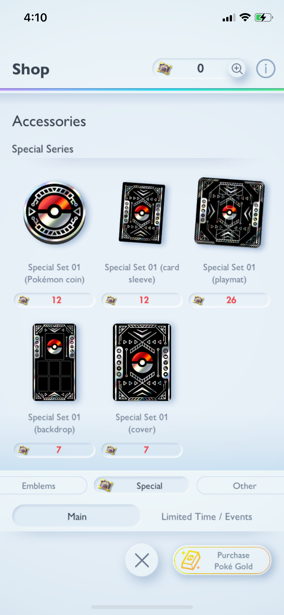This screenshot has height=615, width=284.
Task: Select the Special Set 01 card sleeve image
Action: [142, 213]
